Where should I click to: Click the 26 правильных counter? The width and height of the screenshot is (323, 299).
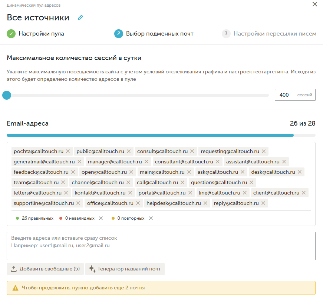[x=34, y=218]
